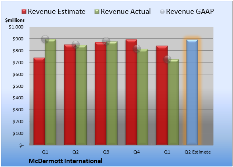The height and width of the screenshot is (167, 233).
Task: Select the 'Revenue Estimate' legend label
Action: point(57,11)
